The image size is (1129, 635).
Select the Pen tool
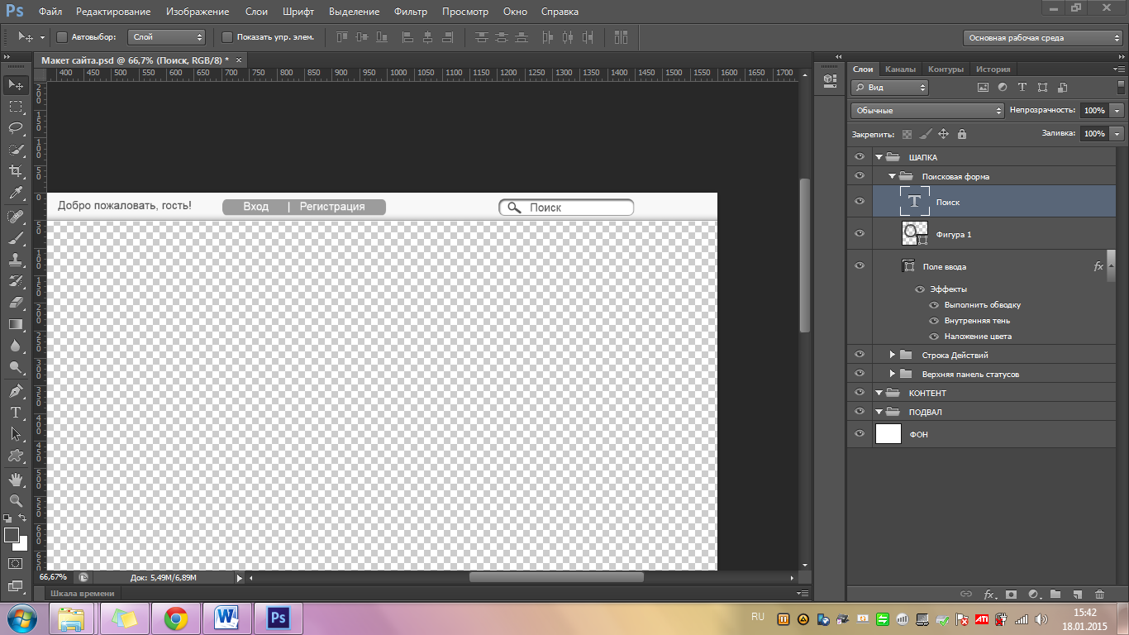click(16, 390)
